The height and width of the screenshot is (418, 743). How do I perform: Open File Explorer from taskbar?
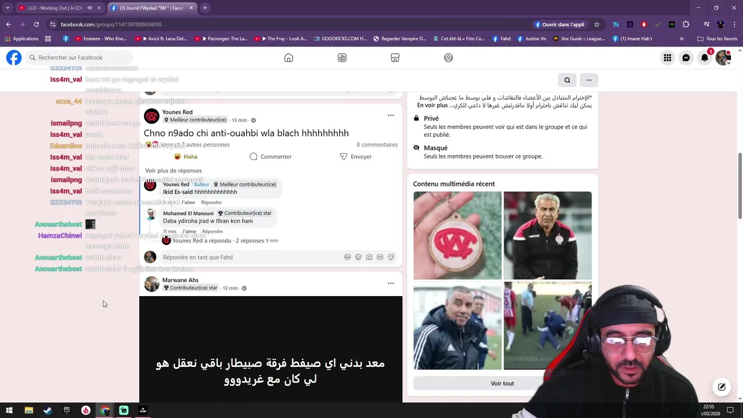click(x=28, y=410)
